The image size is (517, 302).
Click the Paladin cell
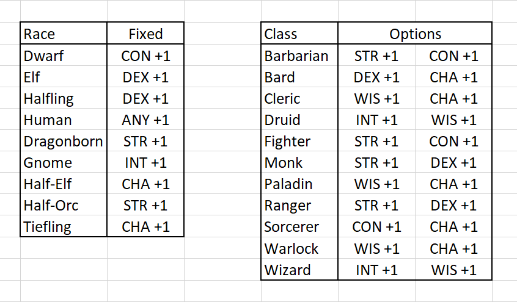[299, 184]
